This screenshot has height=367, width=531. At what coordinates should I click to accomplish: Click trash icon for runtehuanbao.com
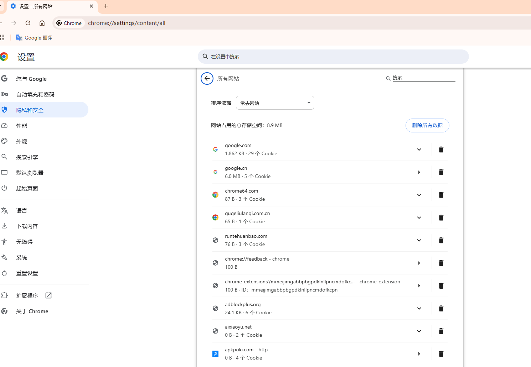click(441, 240)
